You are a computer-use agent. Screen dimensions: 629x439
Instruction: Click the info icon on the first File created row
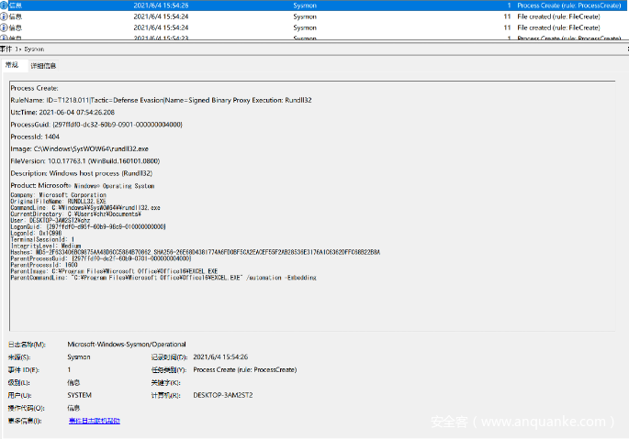[x=5, y=16]
